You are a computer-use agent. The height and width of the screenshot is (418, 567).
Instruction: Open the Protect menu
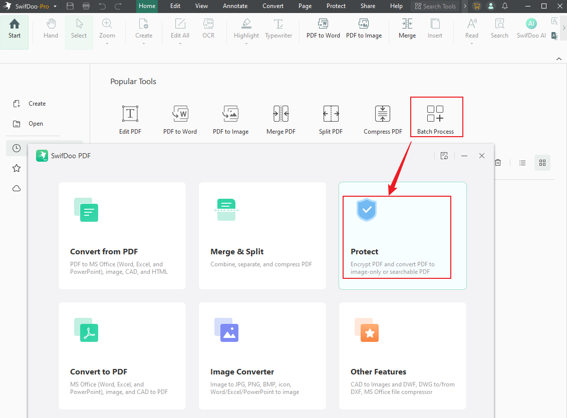pyautogui.click(x=336, y=6)
